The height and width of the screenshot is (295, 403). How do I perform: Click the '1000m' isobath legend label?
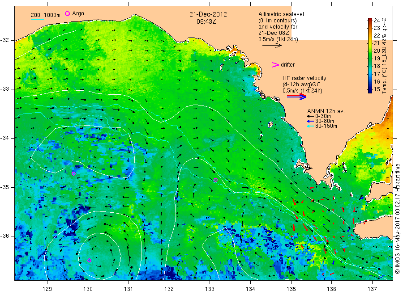[52, 15]
